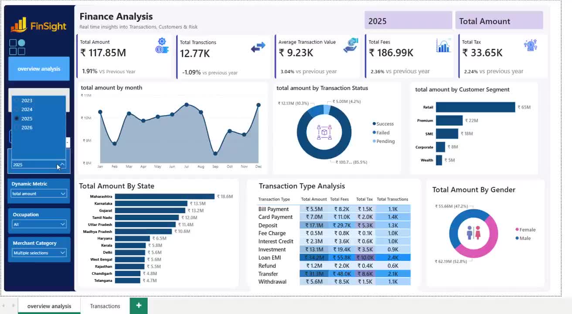
Task: Click the Total Transactions arrows icon
Action: [258, 47]
